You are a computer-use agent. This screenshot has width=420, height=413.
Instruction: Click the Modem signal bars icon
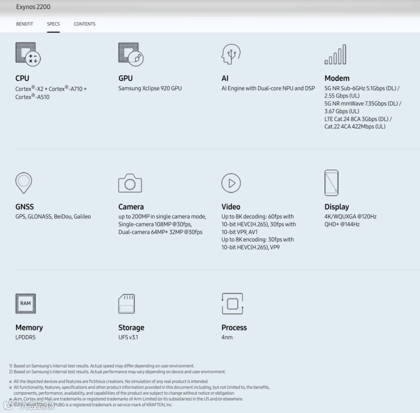pos(335,54)
